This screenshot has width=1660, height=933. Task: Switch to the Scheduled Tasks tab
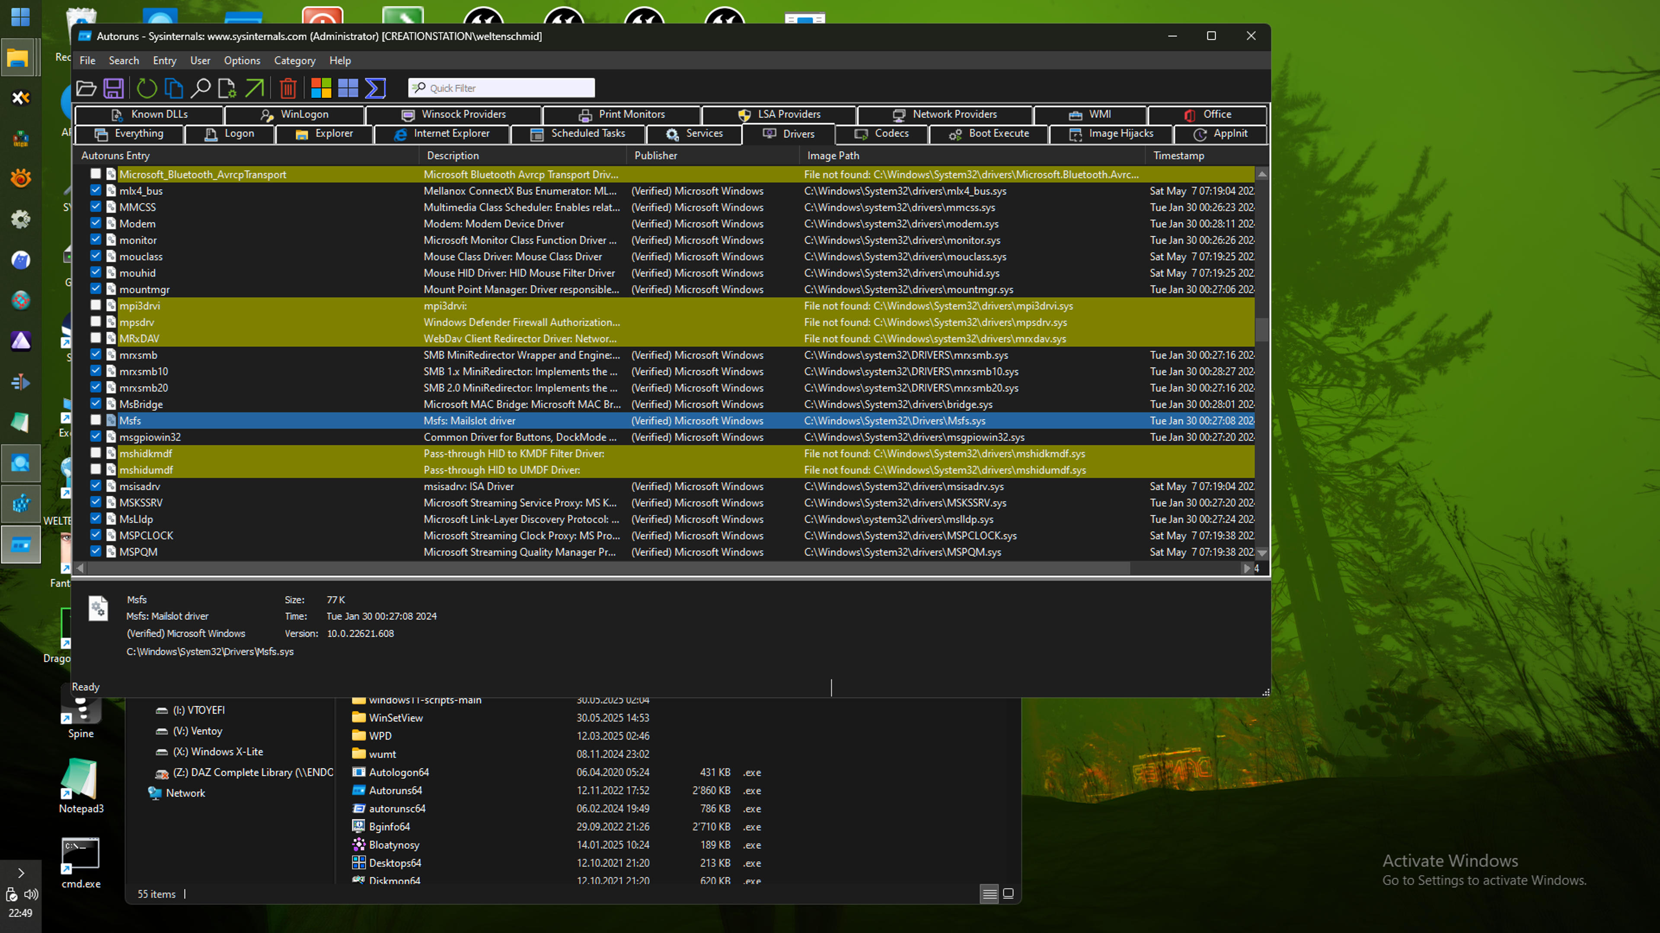pos(578,134)
